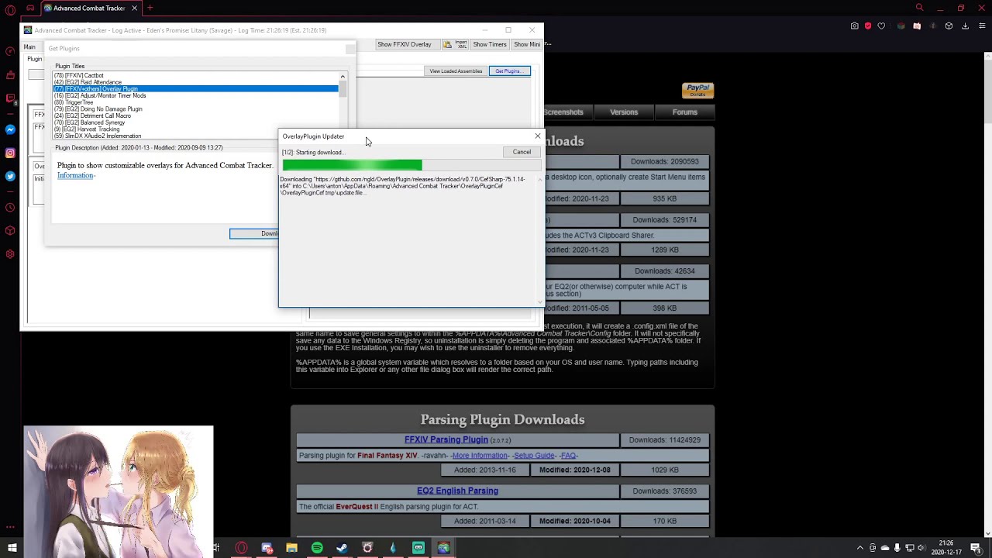Click the search tabs magnifier icon
The width and height of the screenshot is (992, 558).
(919, 8)
